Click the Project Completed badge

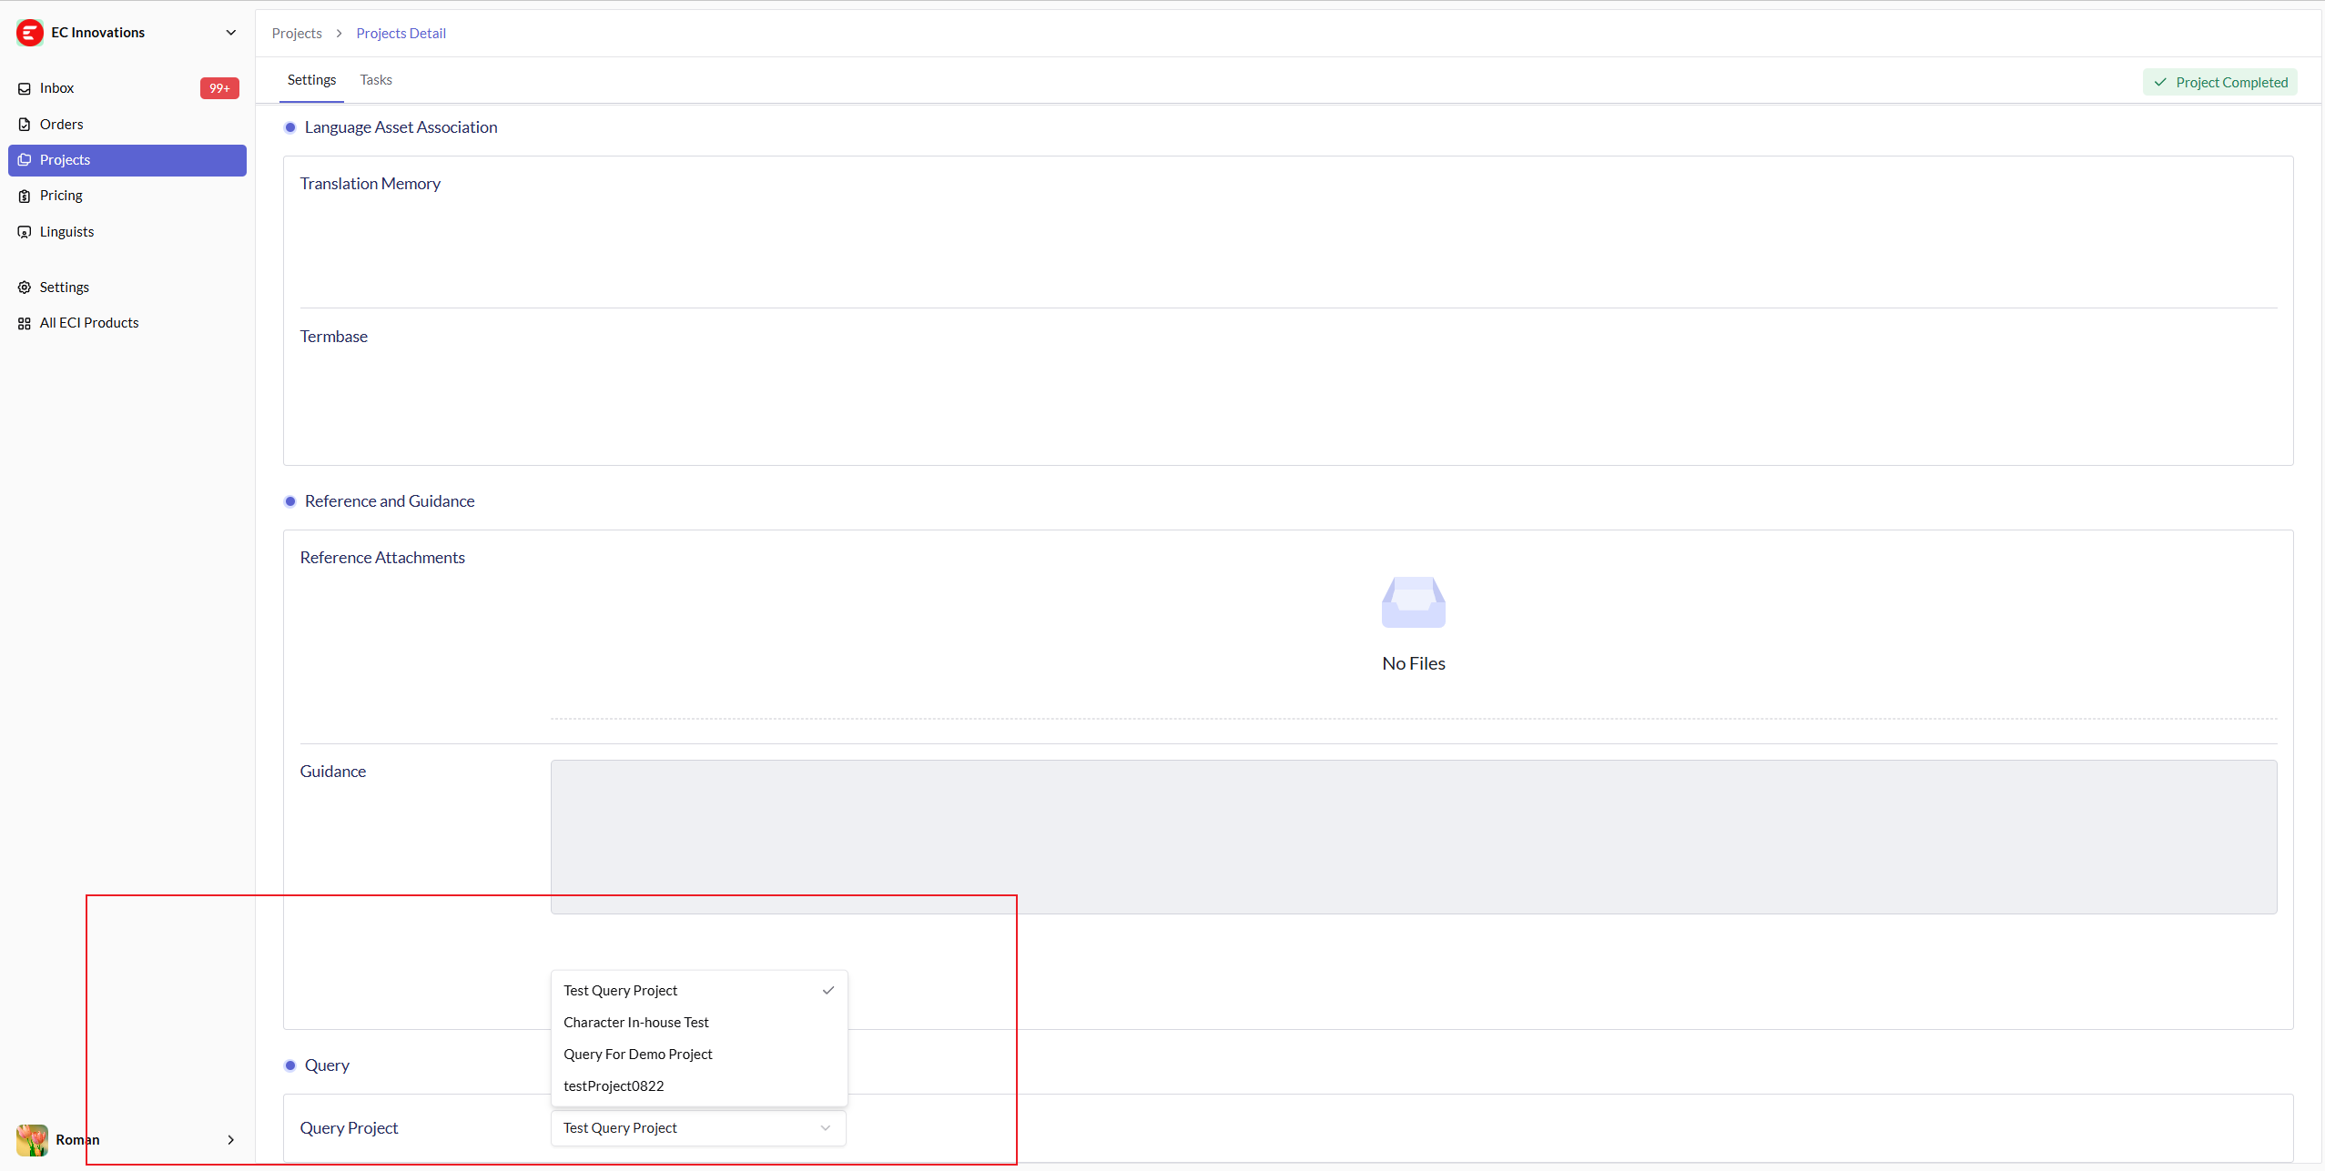(2219, 82)
